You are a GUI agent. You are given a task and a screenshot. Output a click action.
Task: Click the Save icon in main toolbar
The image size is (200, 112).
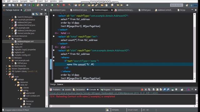10,5
